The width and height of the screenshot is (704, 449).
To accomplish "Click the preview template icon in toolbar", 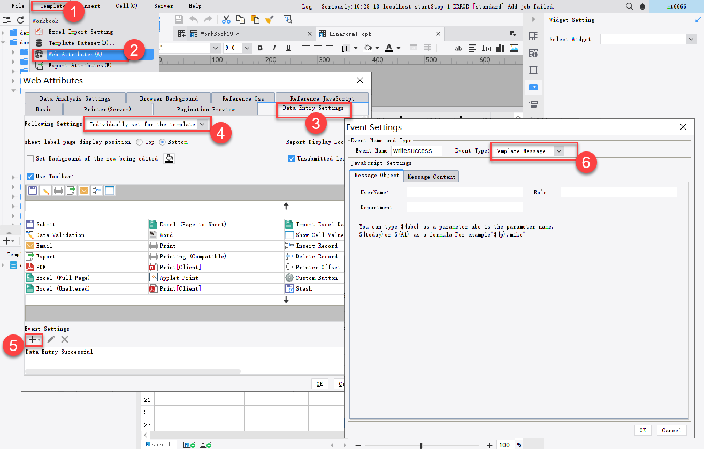I will (288, 19).
